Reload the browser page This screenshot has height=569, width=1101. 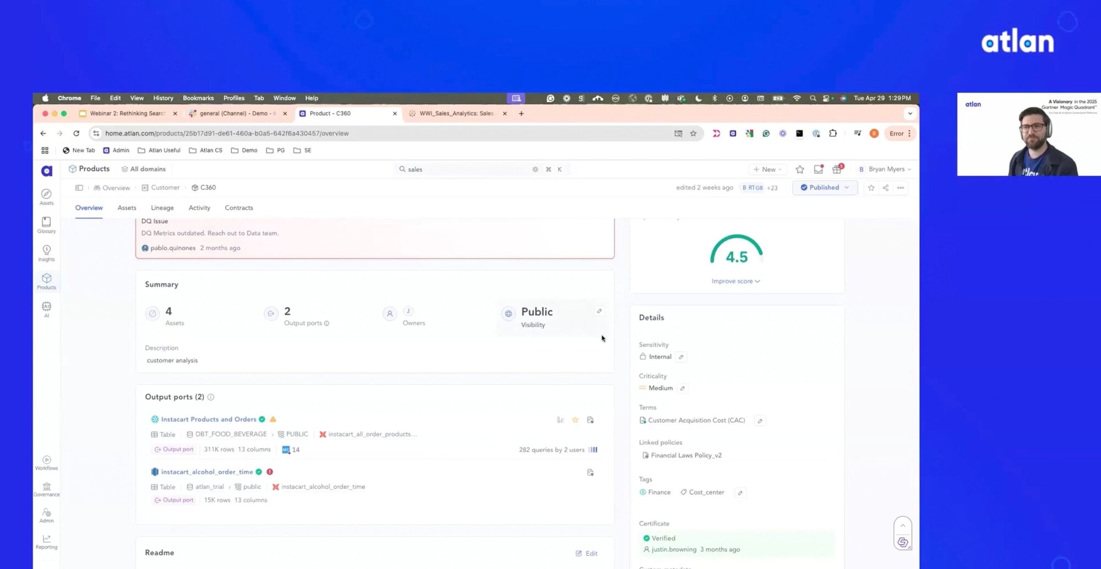click(x=77, y=133)
